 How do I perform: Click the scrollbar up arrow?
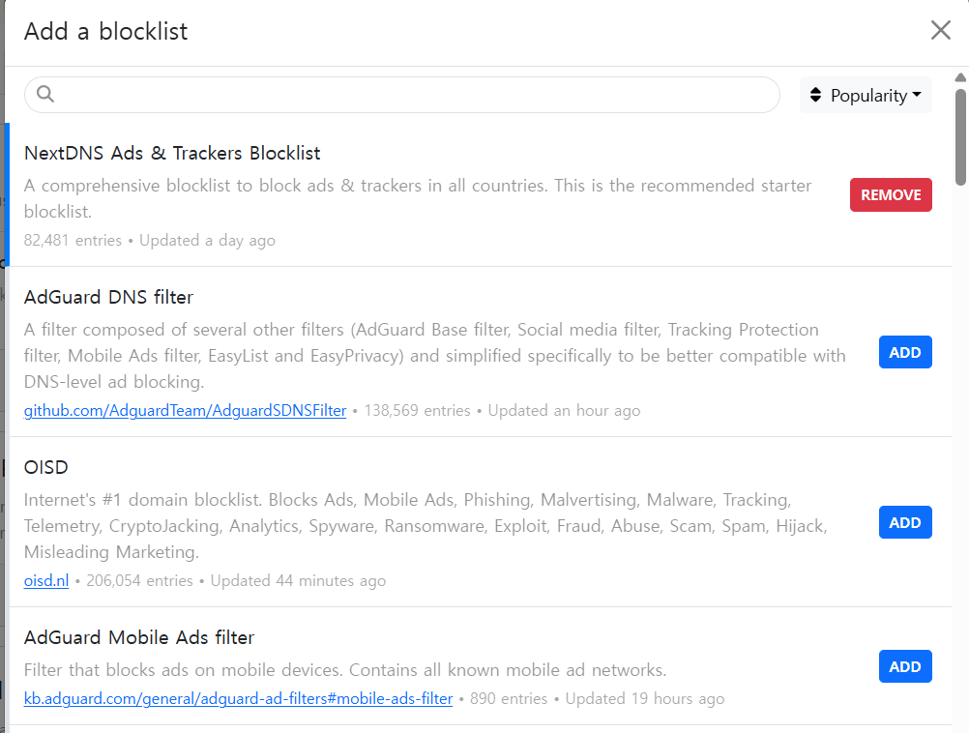tap(960, 78)
